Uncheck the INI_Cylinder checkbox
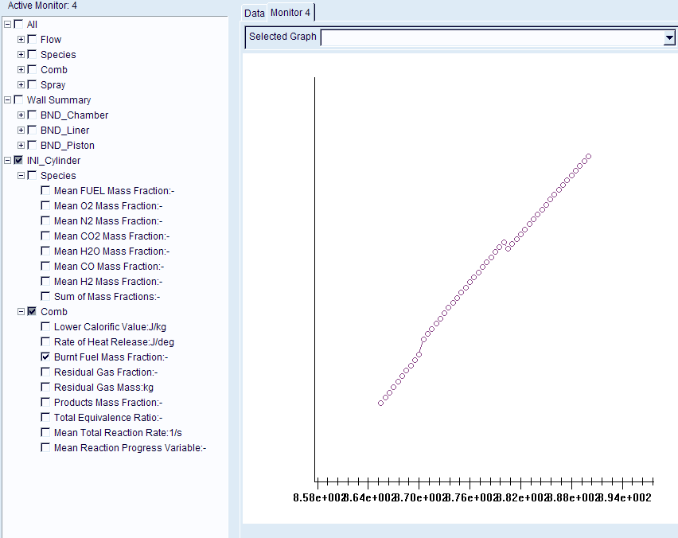Screen dimensions: 678x538 click(x=18, y=161)
